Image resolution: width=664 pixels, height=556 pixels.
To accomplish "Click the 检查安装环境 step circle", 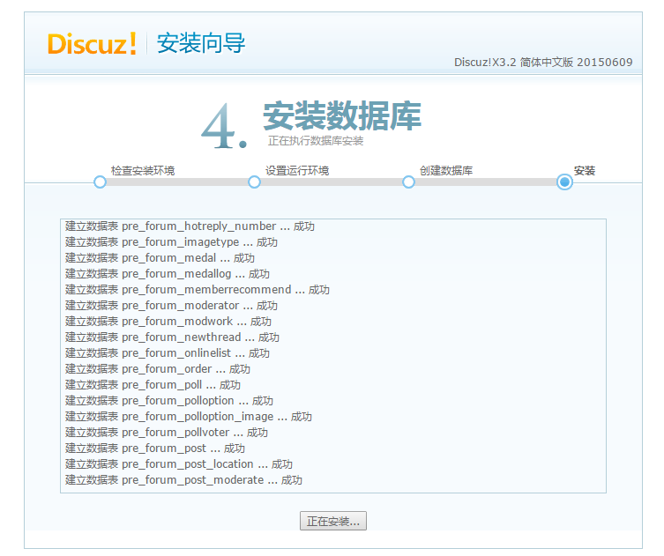I will tap(100, 182).
